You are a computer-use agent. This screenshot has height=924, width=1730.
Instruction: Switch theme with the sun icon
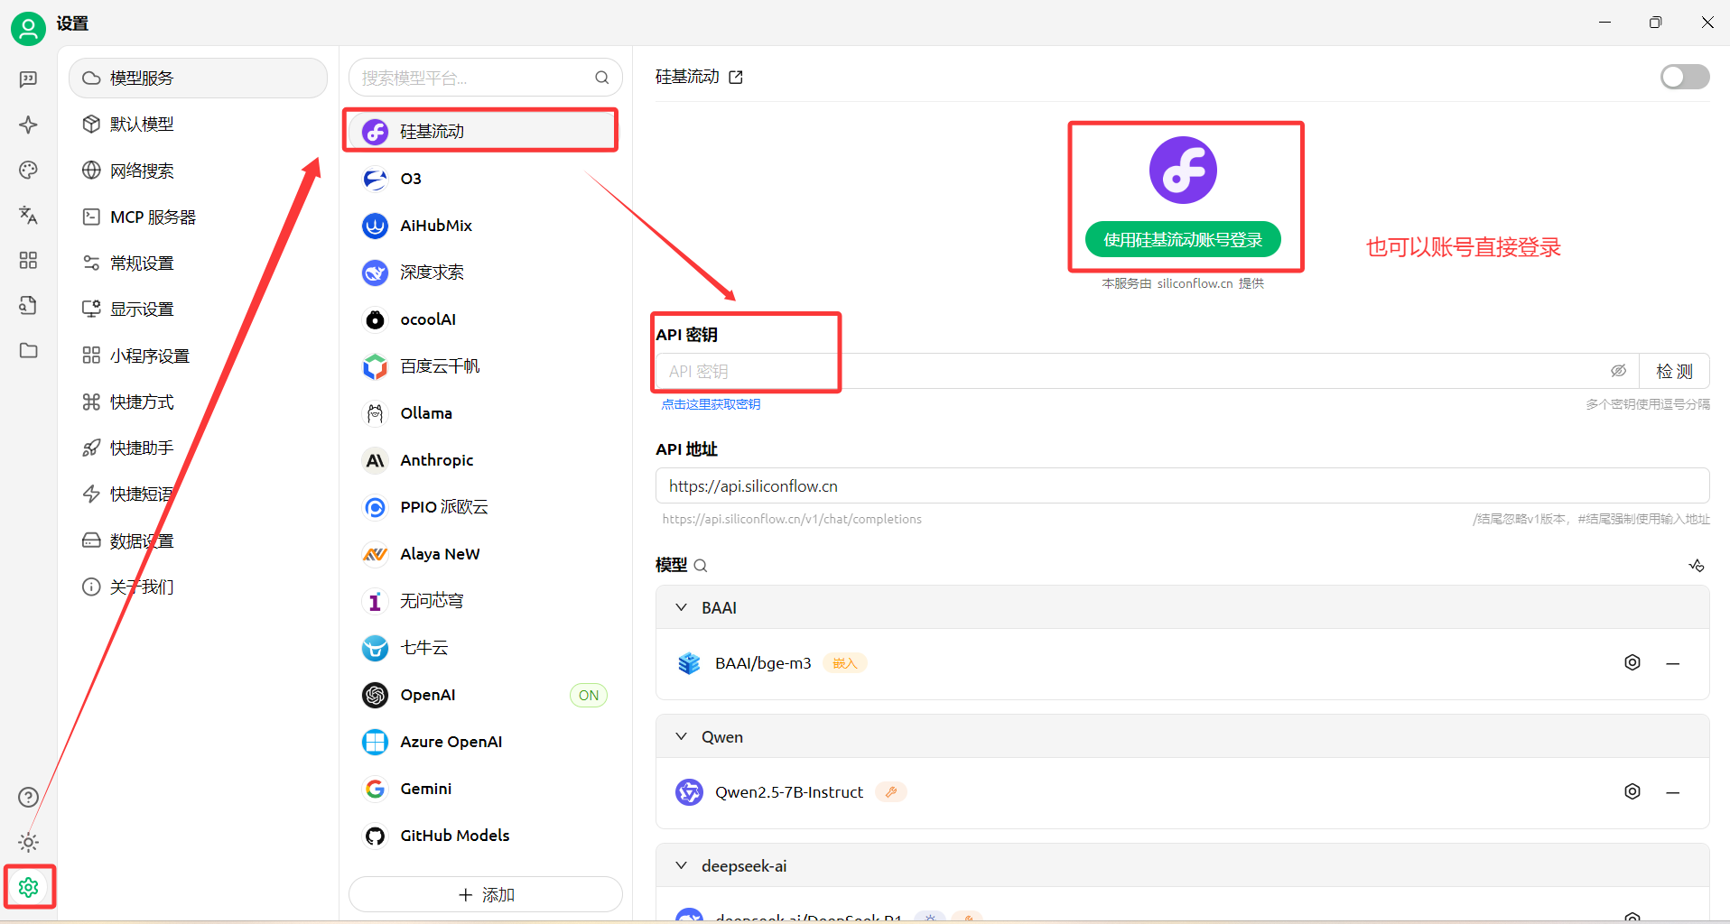(28, 842)
